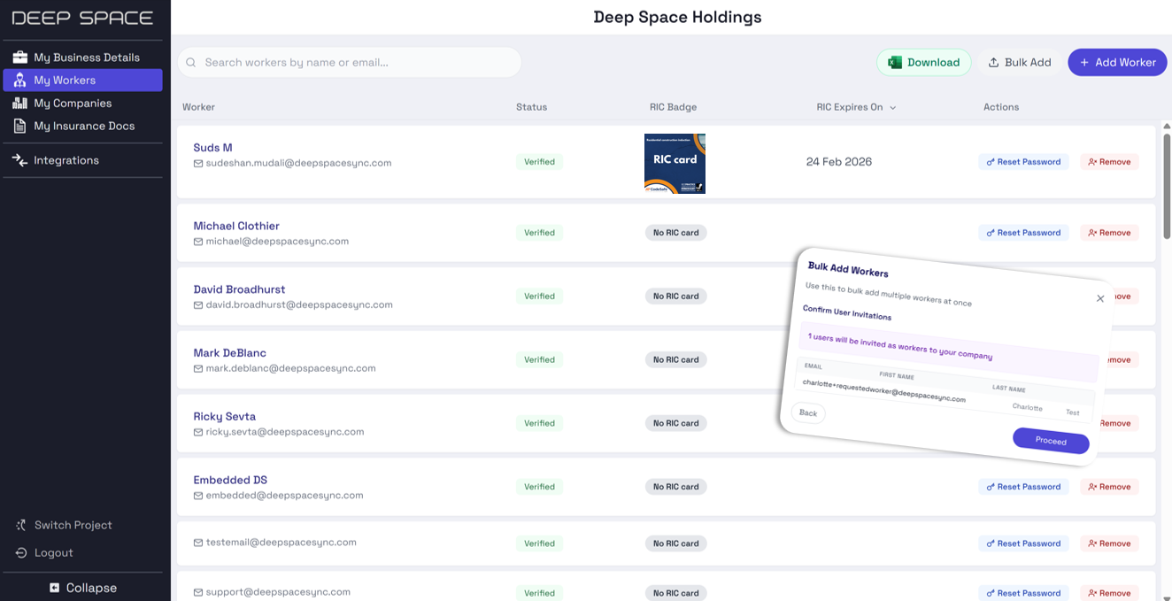Click the Excel icon on Download
The height and width of the screenshot is (601, 1172).
click(895, 63)
